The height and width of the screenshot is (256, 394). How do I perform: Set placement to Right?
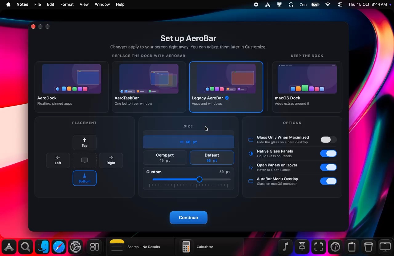pos(111,160)
